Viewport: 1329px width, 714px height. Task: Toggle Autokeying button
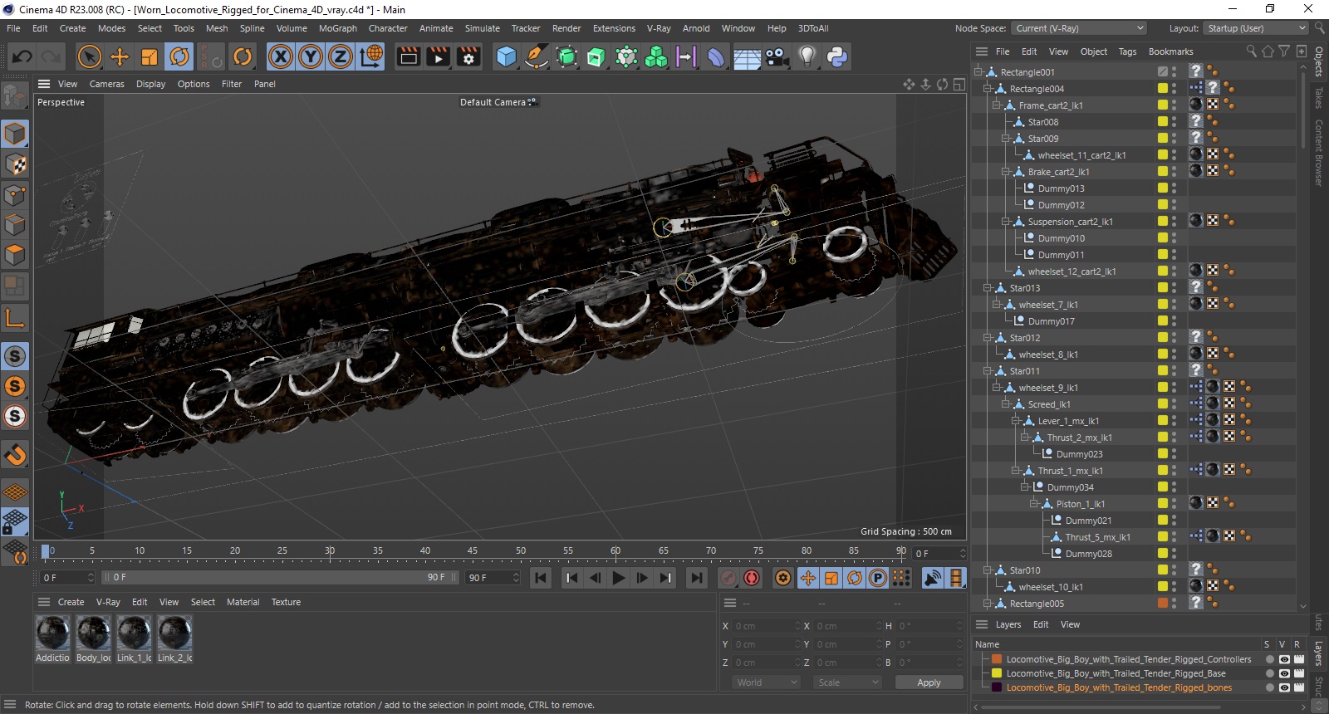coord(752,578)
